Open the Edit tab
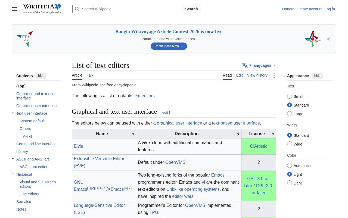The height and width of the screenshot is (218, 348). click(x=239, y=75)
